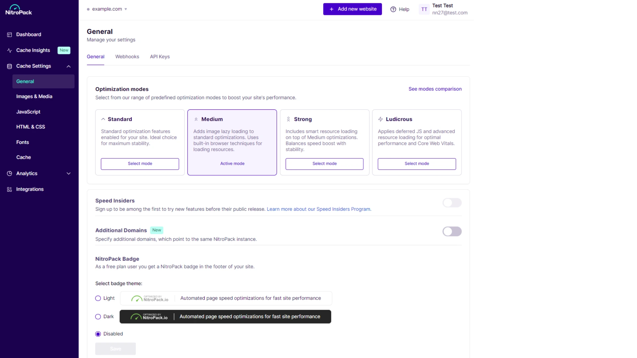The width and height of the screenshot is (637, 358).
Task: Click the New tag beside Additional Domains
Action: point(157,230)
